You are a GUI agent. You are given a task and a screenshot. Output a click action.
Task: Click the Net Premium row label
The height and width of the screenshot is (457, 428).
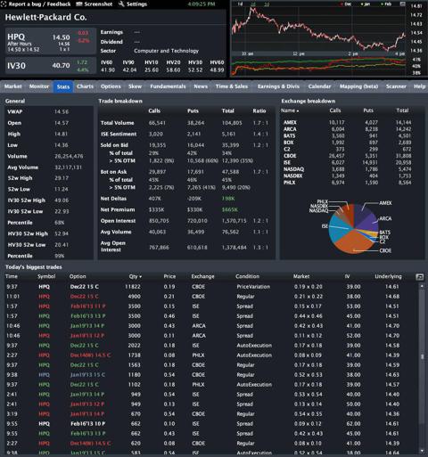click(x=118, y=210)
